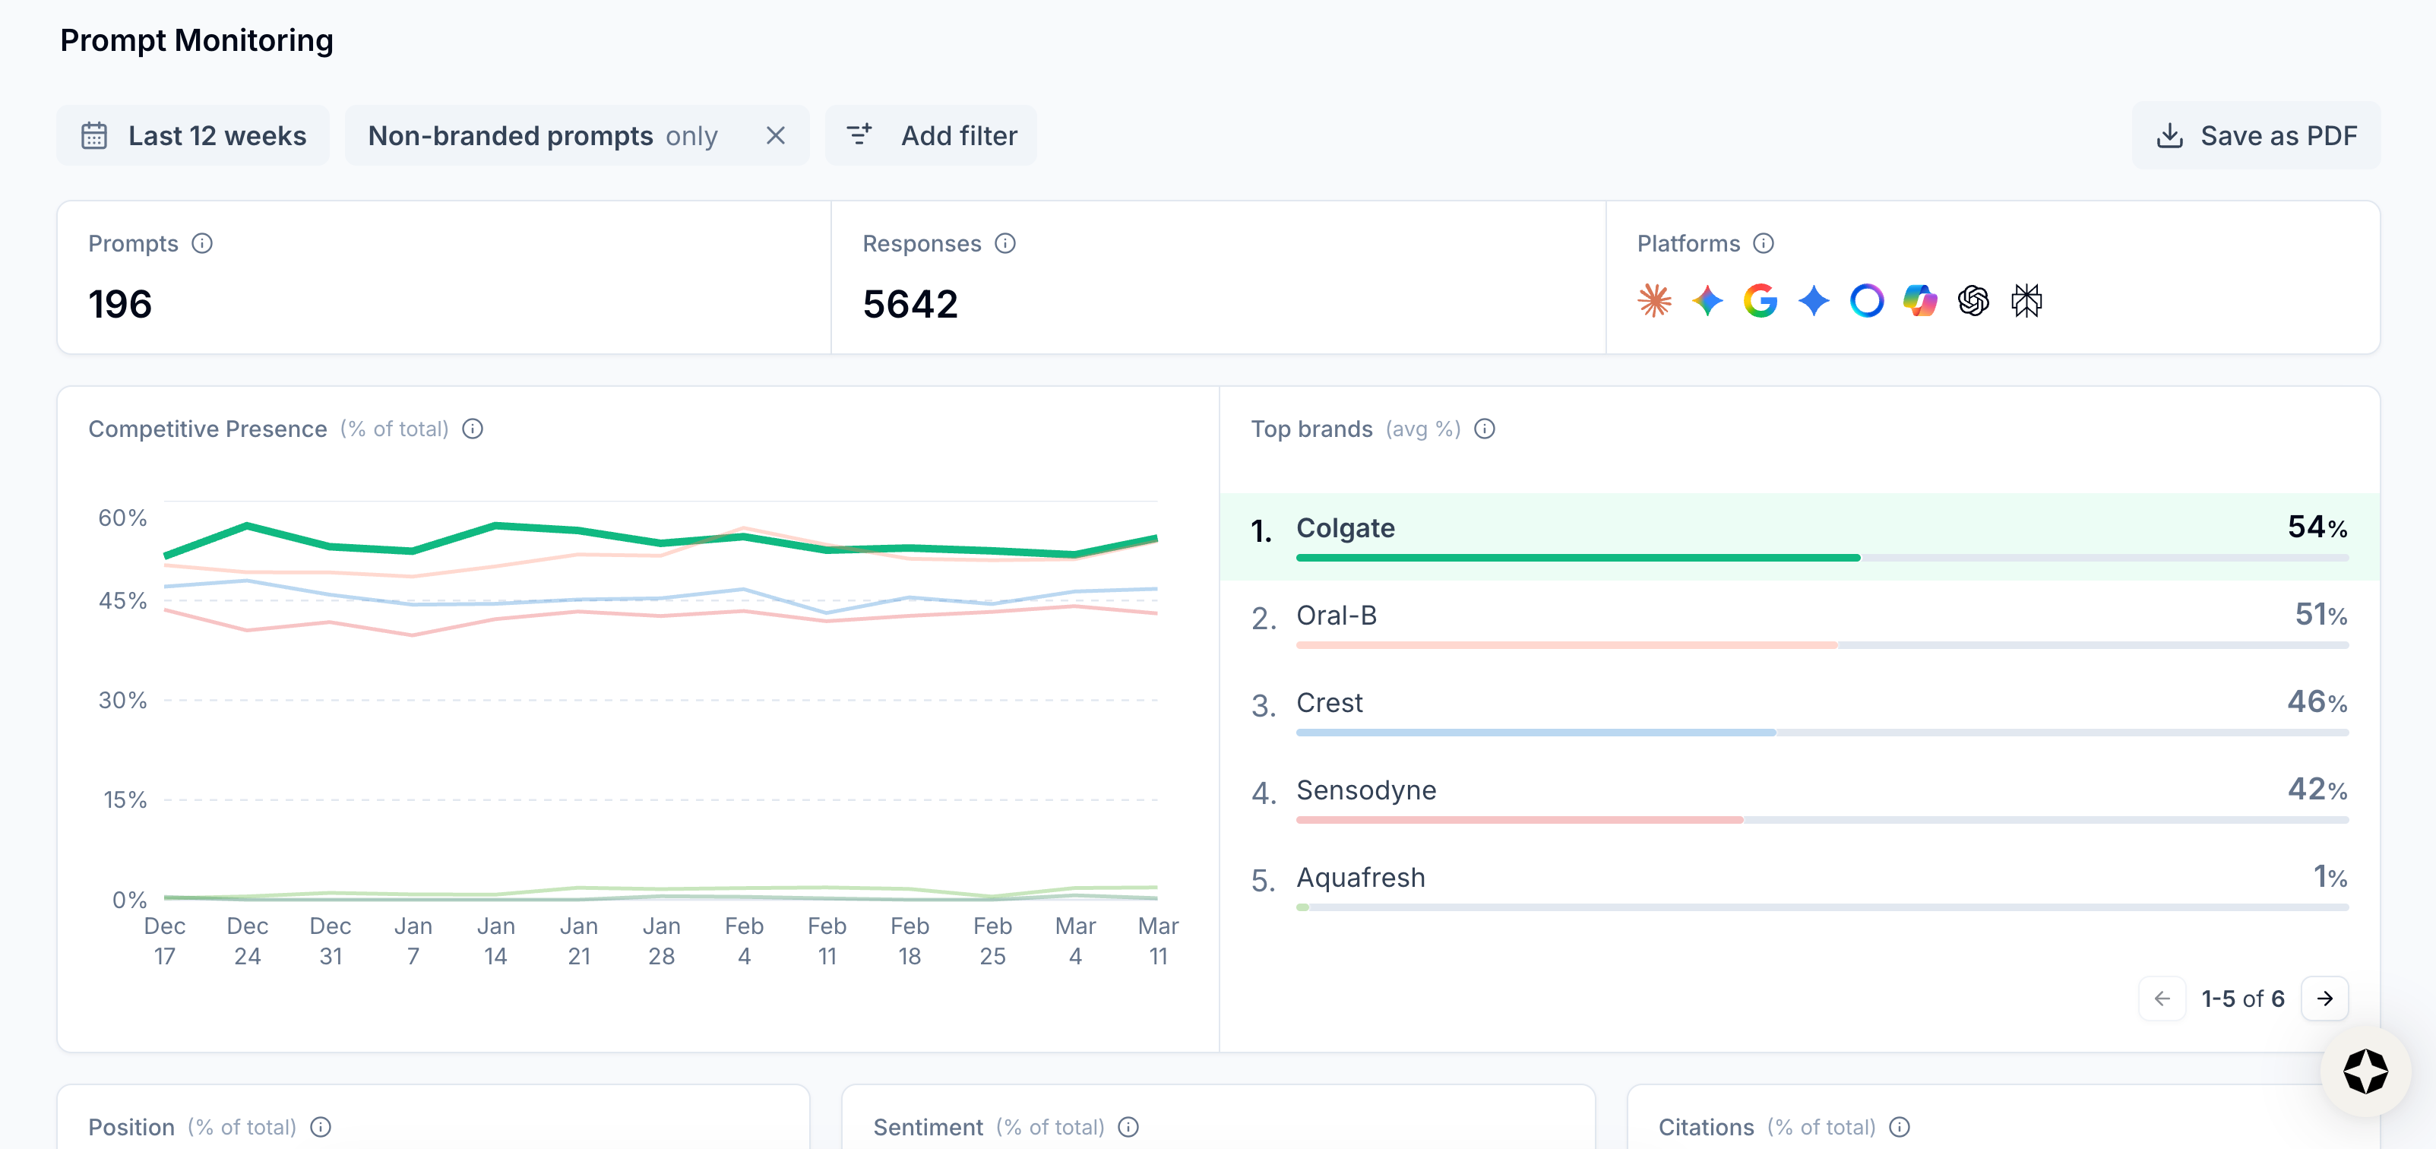Image resolution: width=2436 pixels, height=1149 pixels.
Task: Click the info icon next to Responses
Action: click(1005, 243)
